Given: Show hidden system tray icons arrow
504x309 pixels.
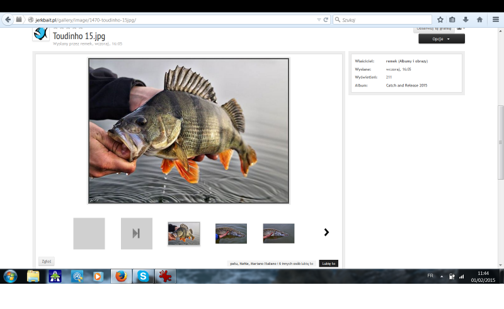Looking at the screenshot, I should (442, 276).
